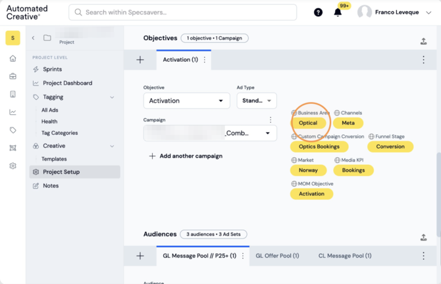Click the project folder icon
The image size is (441, 284).
point(47,37)
